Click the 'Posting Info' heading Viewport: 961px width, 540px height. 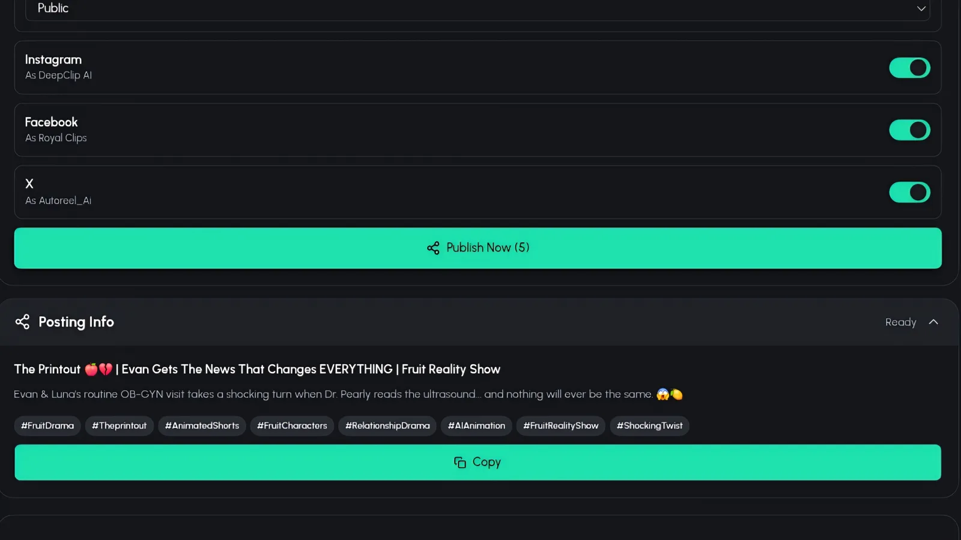click(76, 322)
